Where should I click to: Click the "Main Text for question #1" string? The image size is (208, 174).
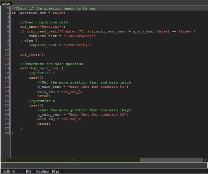pyautogui.click(x=97, y=87)
